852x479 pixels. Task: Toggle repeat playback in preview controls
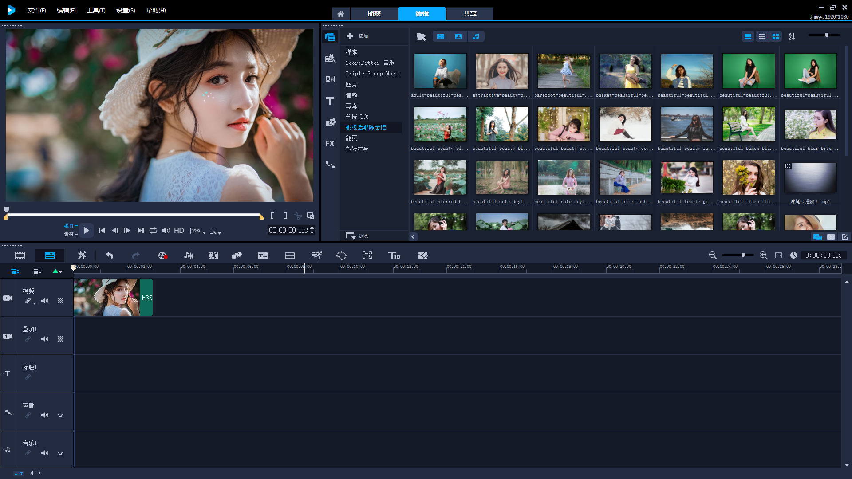153,230
